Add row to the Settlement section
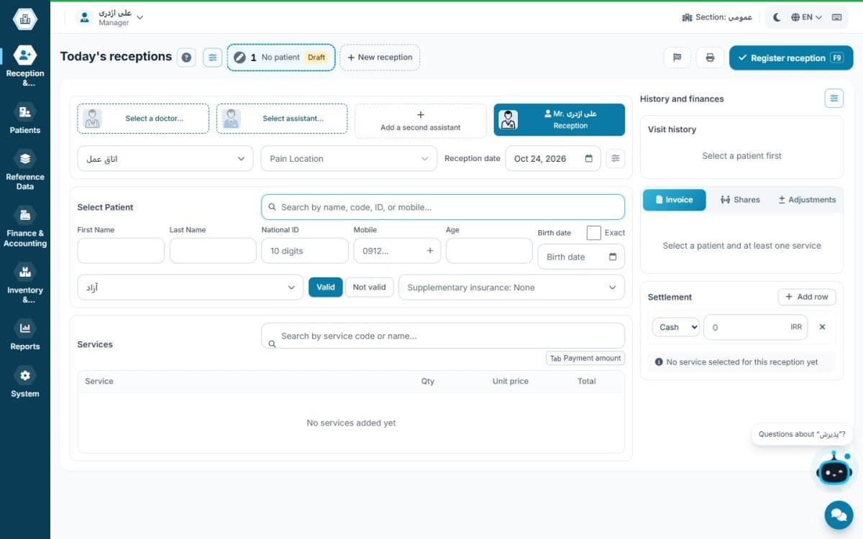863x539 pixels. tap(806, 297)
